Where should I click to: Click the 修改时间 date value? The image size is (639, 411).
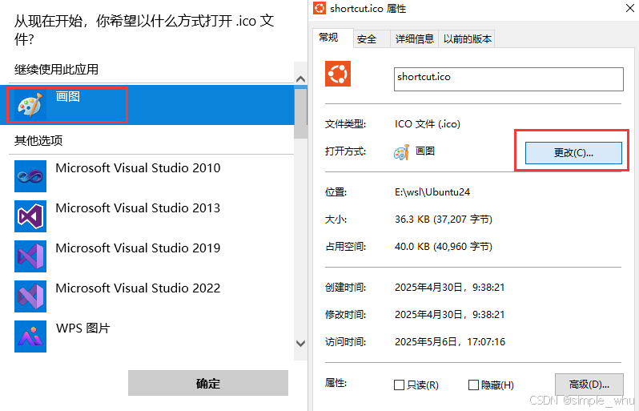tap(449, 315)
